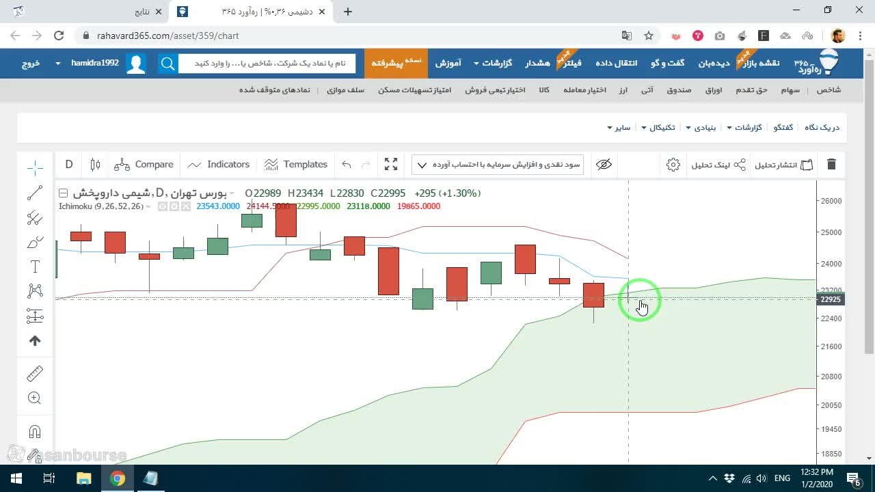
Task: Change the candlestick chart style
Action: (95, 165)
